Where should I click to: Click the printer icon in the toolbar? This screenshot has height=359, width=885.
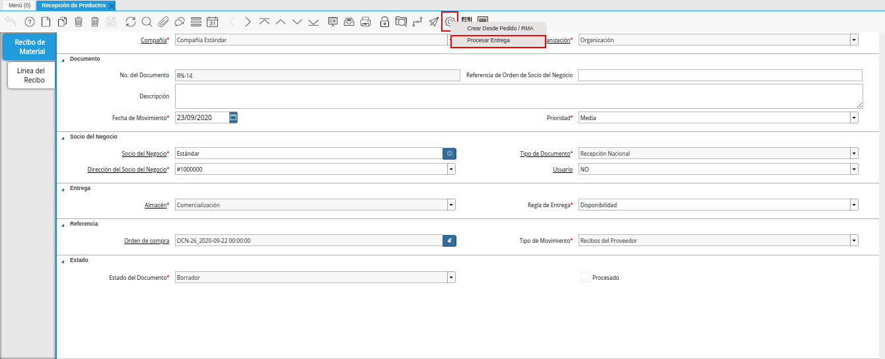(x=365, y=22)
